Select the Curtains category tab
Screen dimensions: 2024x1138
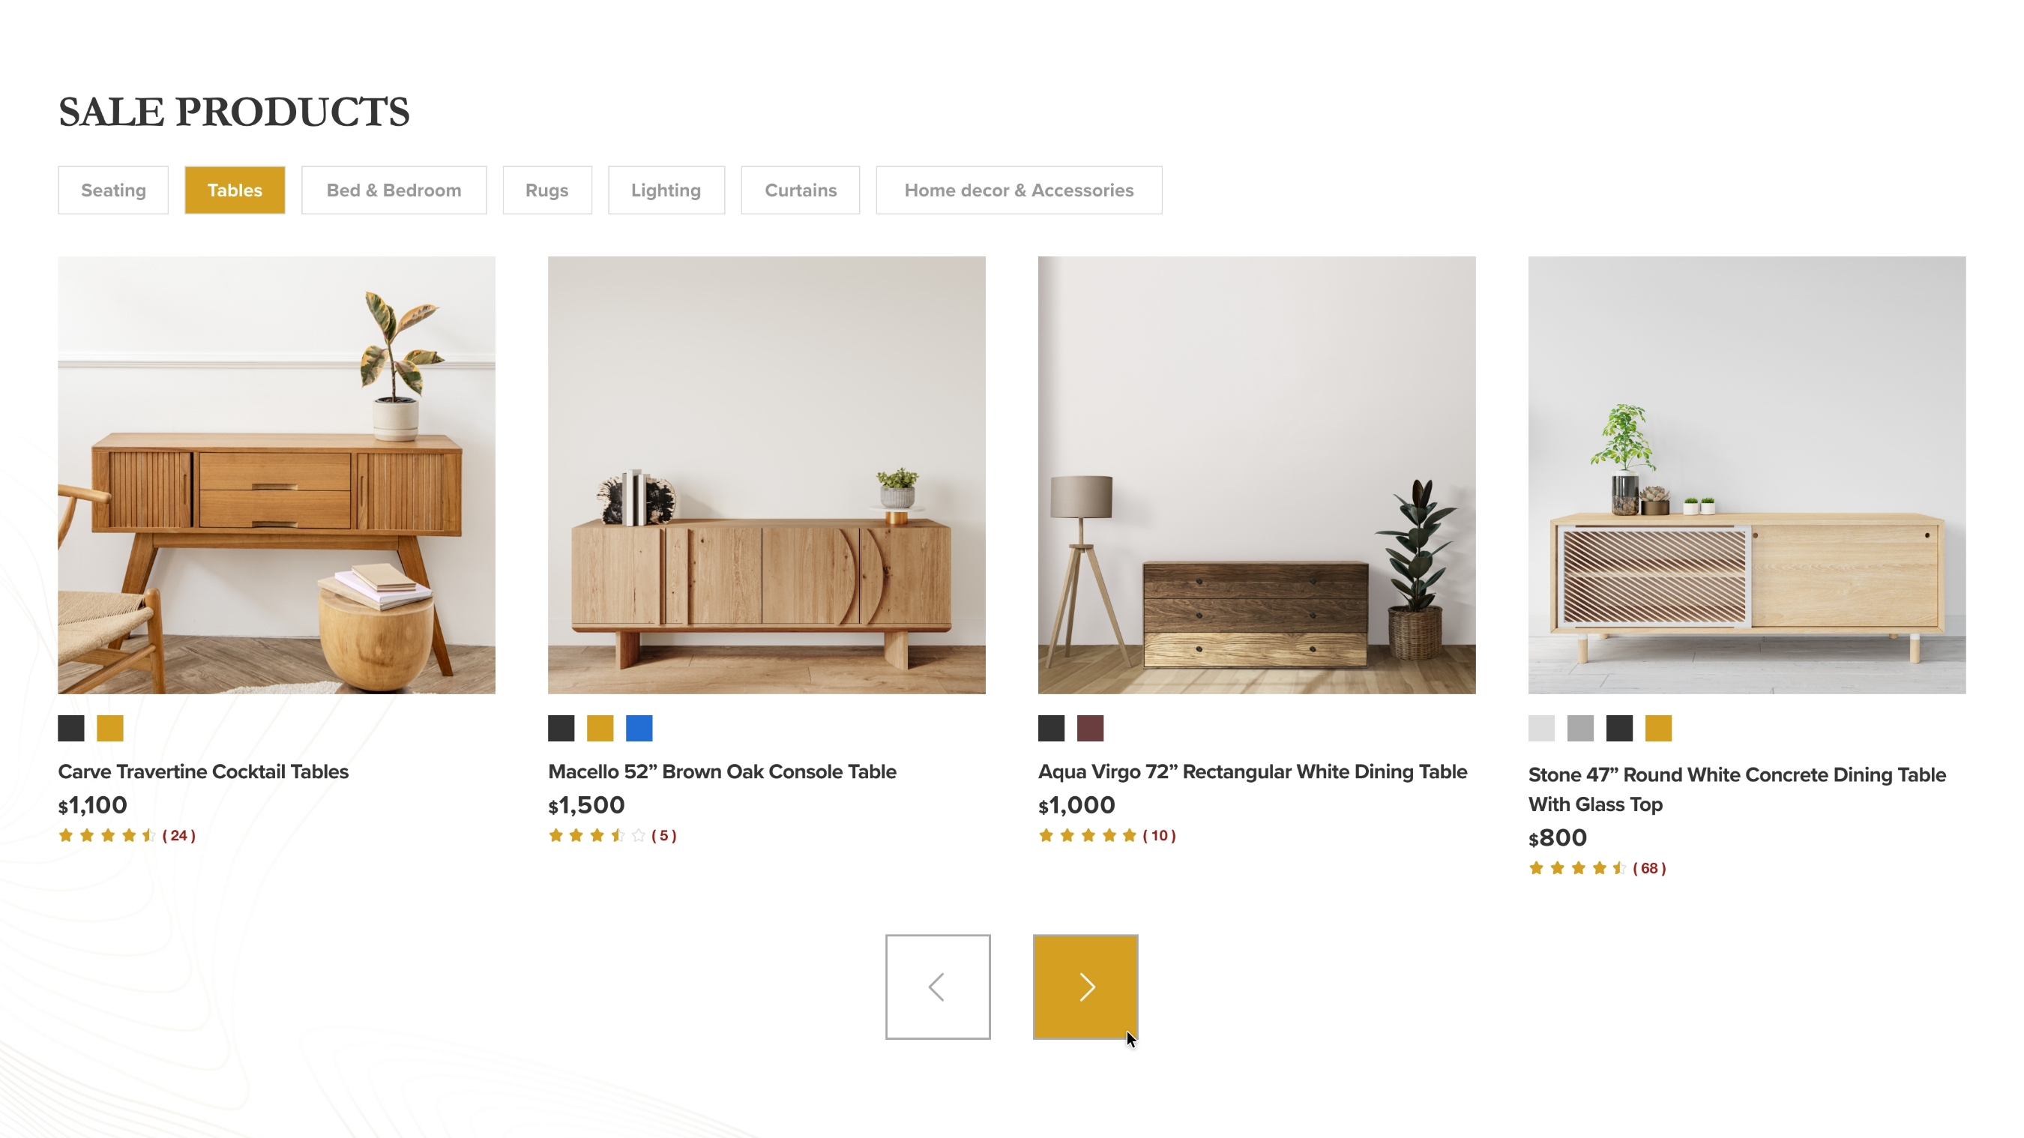click(x=800, y=190)
